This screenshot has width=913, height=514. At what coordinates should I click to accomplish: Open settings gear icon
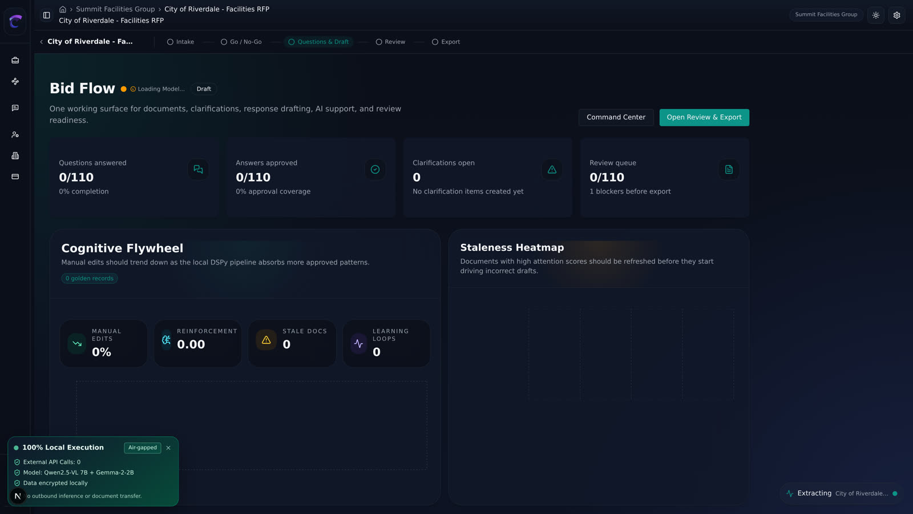point(897,15)
